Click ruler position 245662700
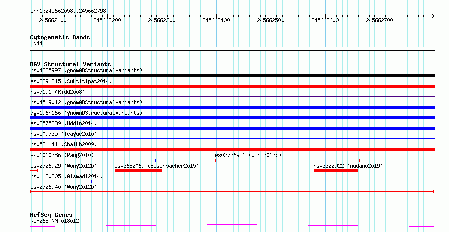 point(380,20)
